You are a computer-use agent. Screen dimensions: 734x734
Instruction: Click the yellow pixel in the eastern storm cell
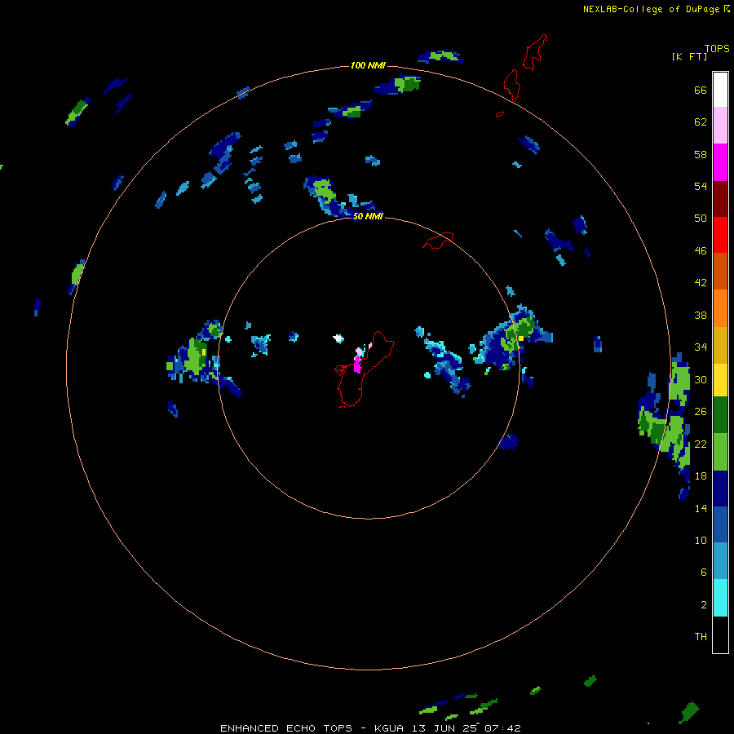pyautogui.click(x=520, y=338)
